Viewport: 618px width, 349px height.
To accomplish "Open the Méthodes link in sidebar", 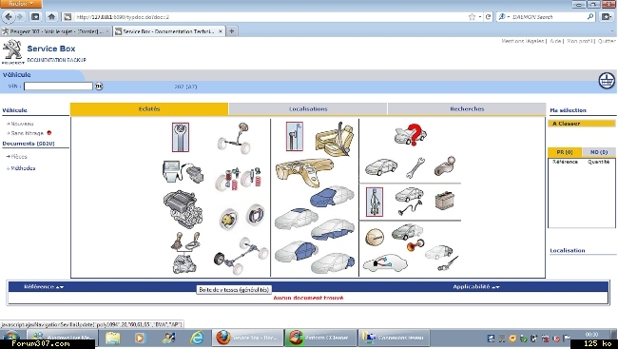I will [23, 168].
